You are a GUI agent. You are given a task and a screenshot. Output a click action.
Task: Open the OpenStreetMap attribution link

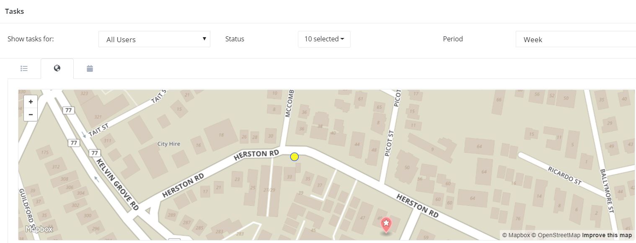click(x=556, y=235)
